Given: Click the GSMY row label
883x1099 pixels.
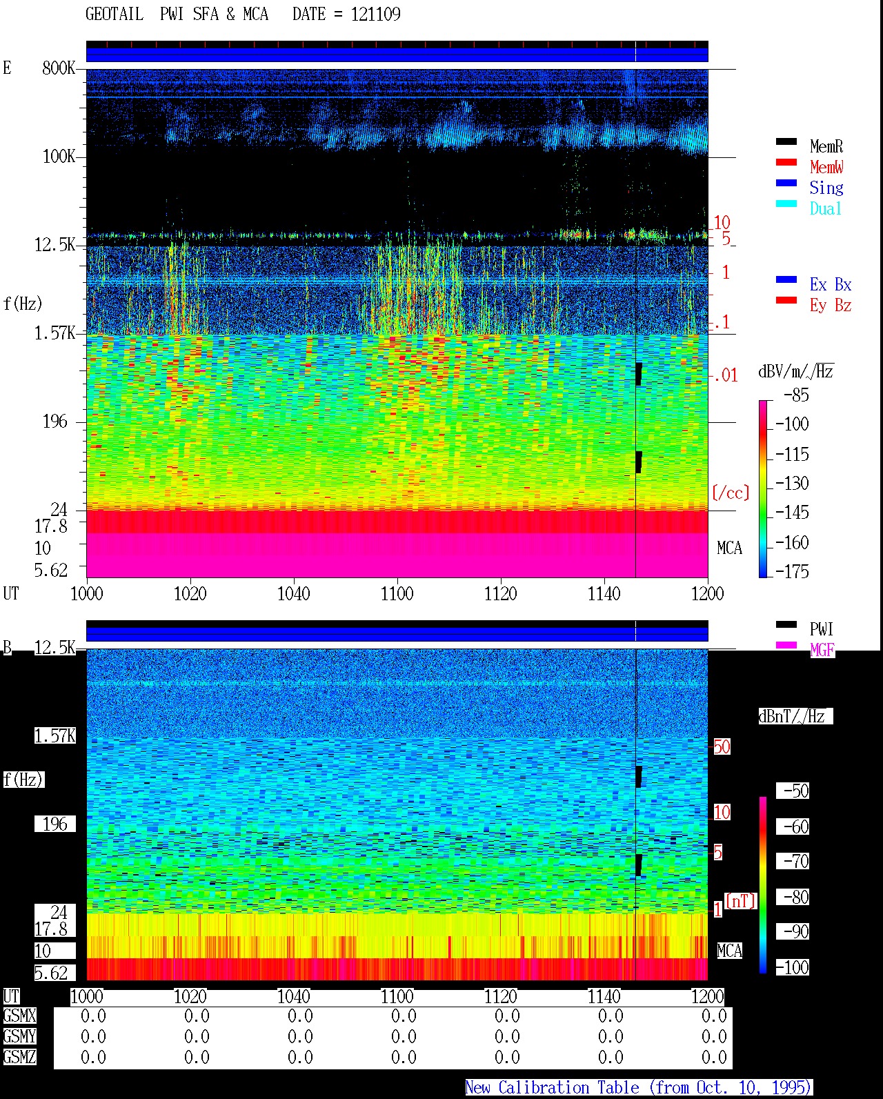Looking at the screenshot, I should (x=19, y=1036).
